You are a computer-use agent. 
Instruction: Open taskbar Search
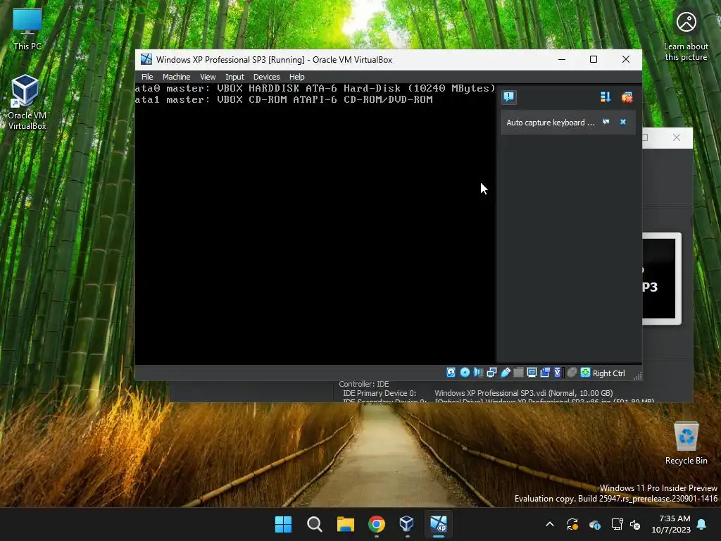[315, 524]
